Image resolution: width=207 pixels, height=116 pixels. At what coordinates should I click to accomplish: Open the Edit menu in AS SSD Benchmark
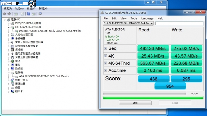[114, 18]
